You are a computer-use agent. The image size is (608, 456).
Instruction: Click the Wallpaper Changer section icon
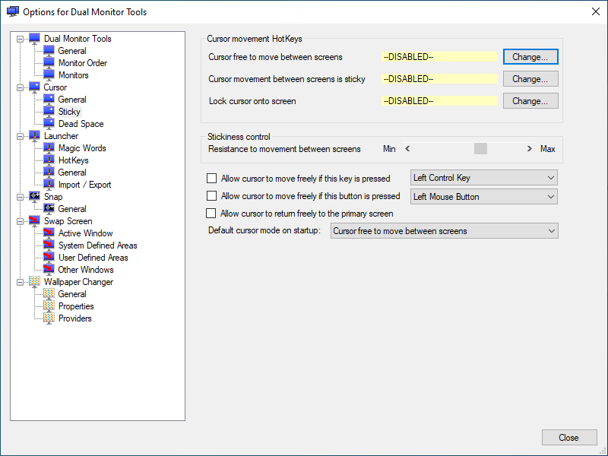click(34, 282)
